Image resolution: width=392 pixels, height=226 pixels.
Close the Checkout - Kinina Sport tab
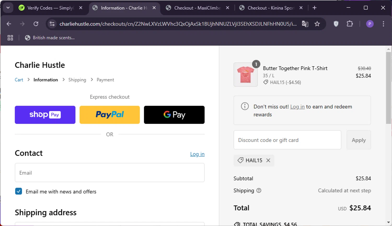click(x=301, y=8)
